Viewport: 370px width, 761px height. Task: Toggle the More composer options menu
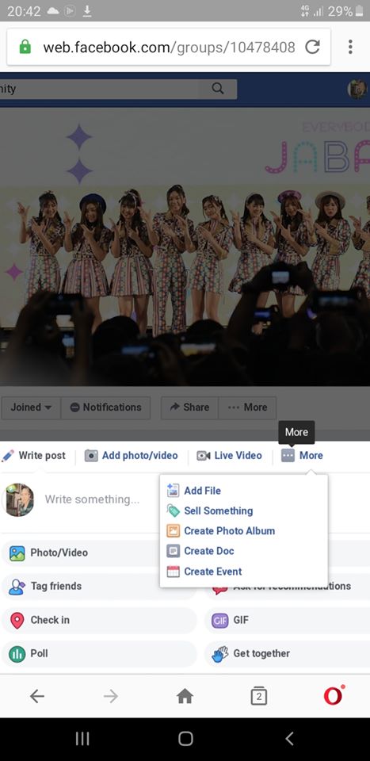302,456
